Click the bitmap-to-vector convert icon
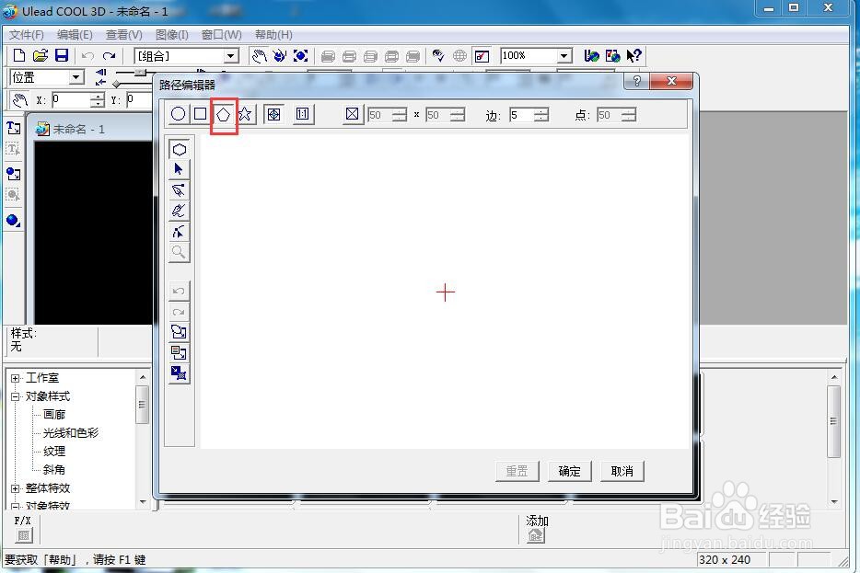860x573 pixels. pyautogui.click(x=179, y=373)
